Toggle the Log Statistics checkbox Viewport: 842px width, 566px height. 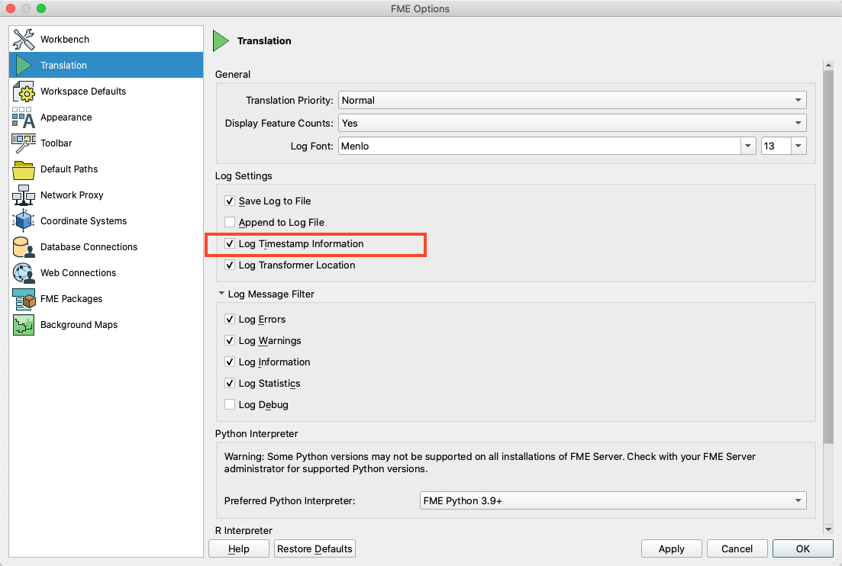pyautogui.click(x=230, y=384)
